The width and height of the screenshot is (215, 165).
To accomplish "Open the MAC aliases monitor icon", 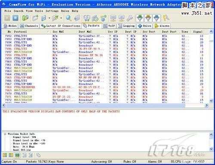I will [x=113, y=18].
